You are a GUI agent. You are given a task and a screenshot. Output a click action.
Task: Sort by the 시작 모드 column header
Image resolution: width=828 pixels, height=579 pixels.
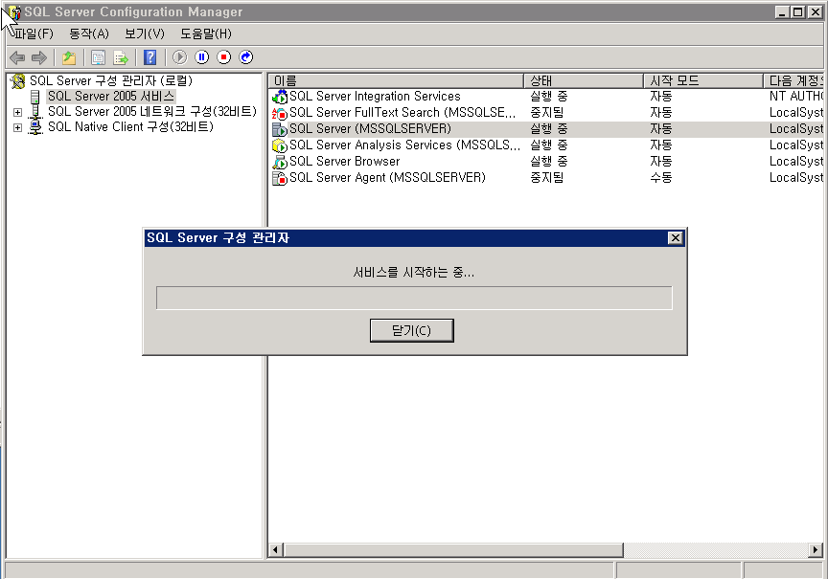(x=704, y=80)
